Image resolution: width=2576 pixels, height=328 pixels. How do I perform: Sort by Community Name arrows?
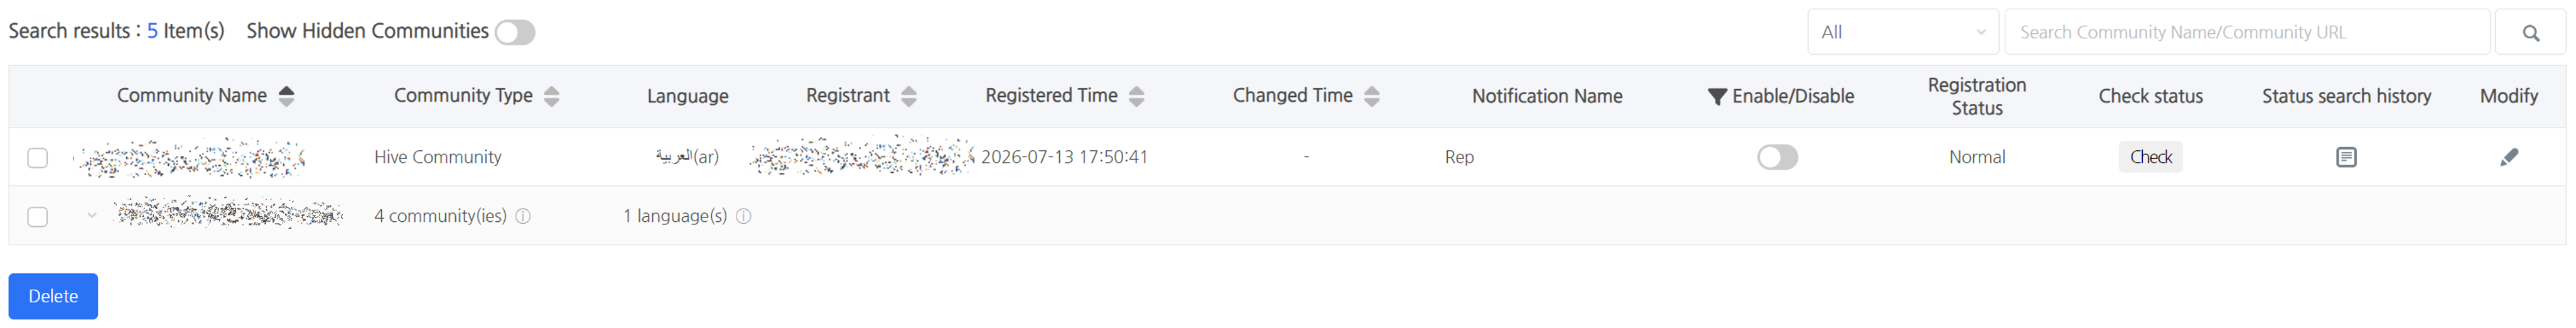pyautogui.click(x=286, y=96)
